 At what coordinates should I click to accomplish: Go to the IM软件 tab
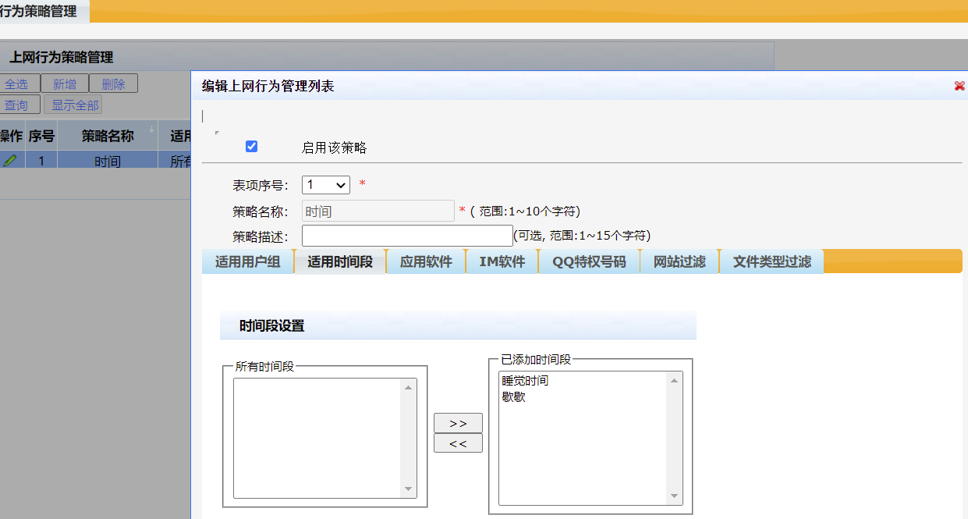click(x=502, y=262)
